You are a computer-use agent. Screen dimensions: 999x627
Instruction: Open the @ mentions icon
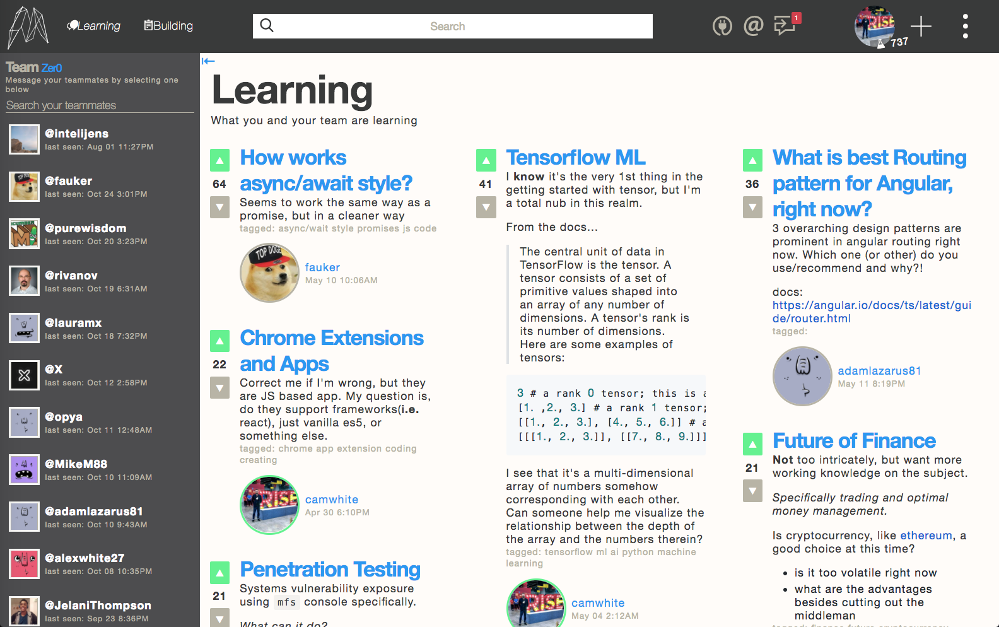pyautogui.click(x=753, y=26)
